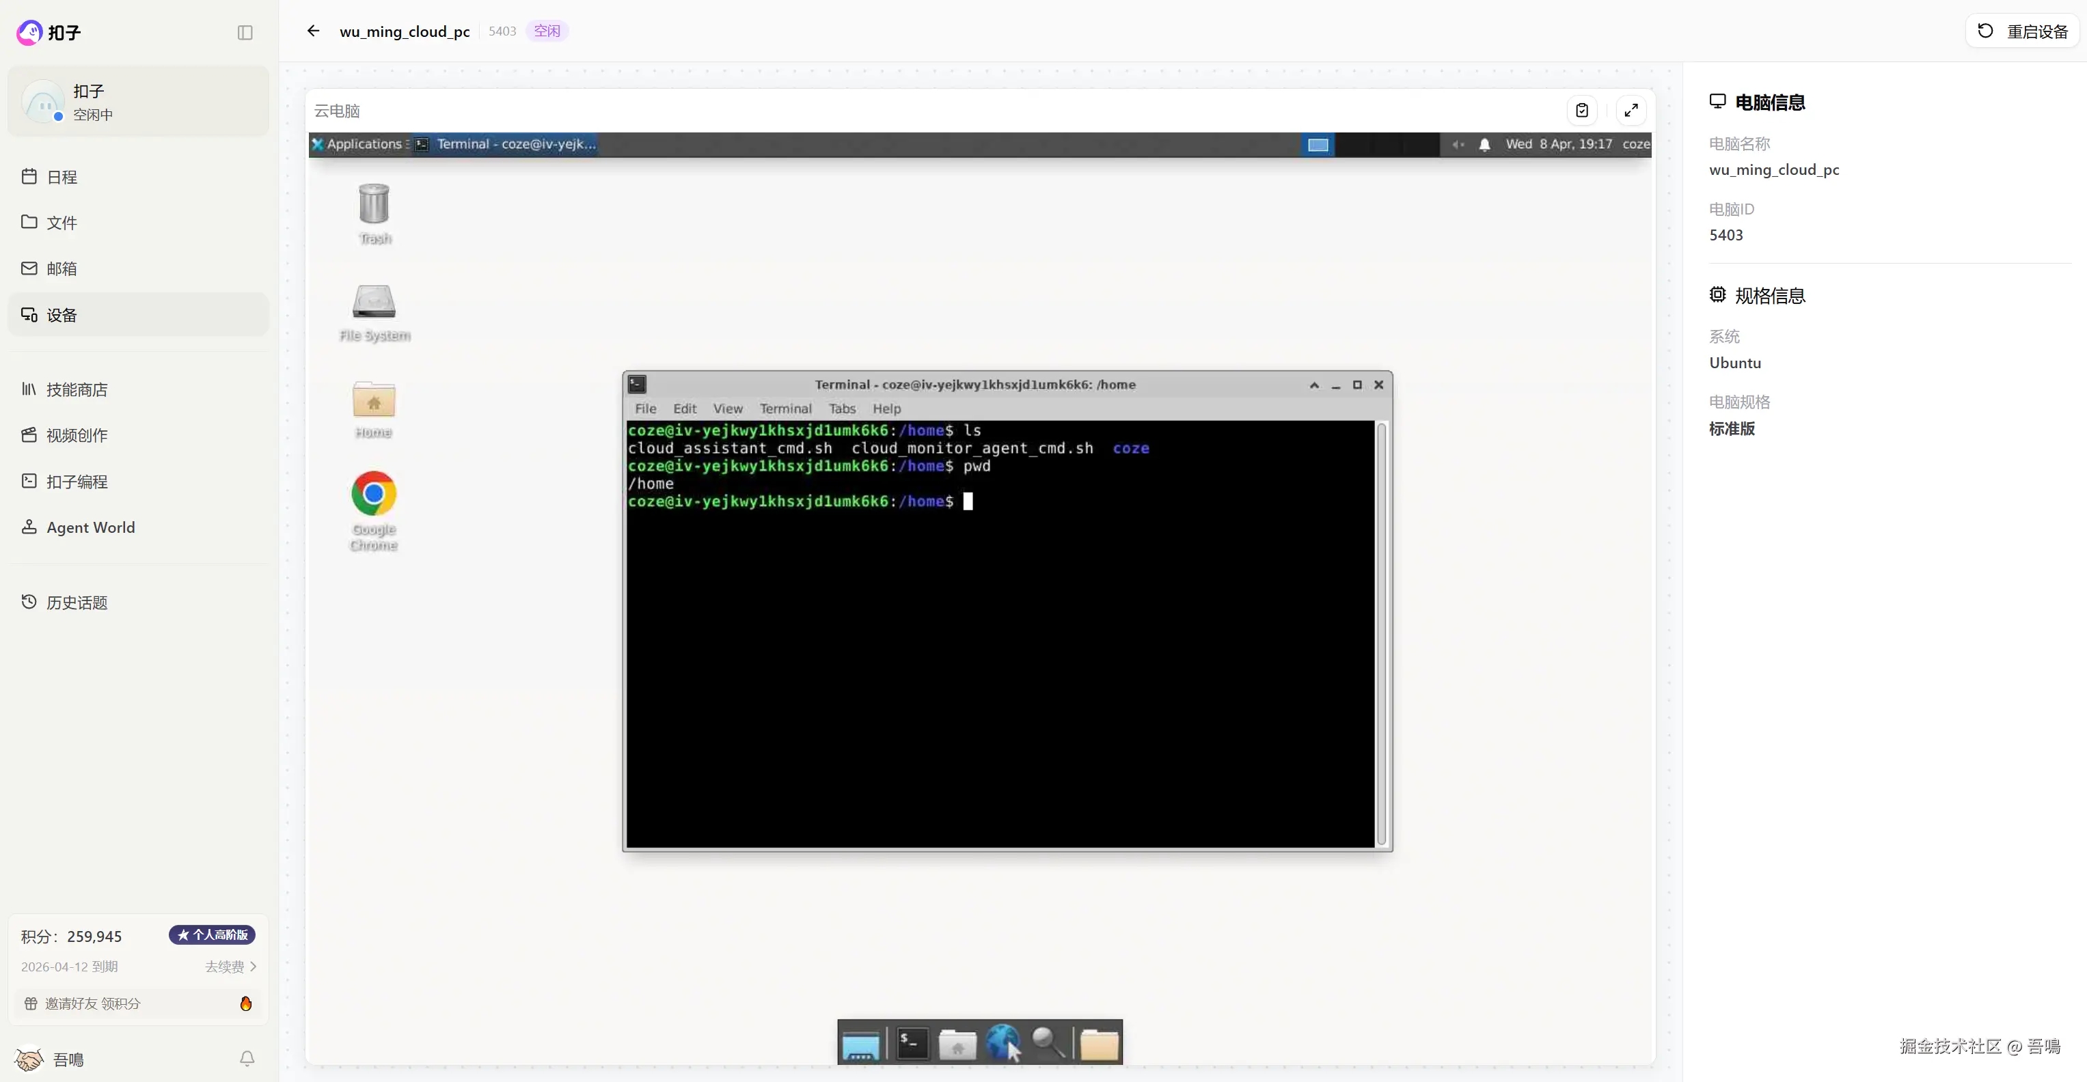Expand the 扣子 agent status card

coord(138,102)
